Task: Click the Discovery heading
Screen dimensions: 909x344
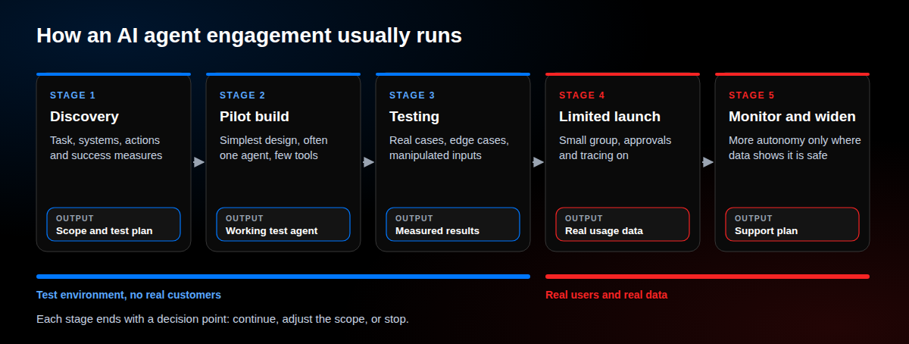Action: pos(84,117)
